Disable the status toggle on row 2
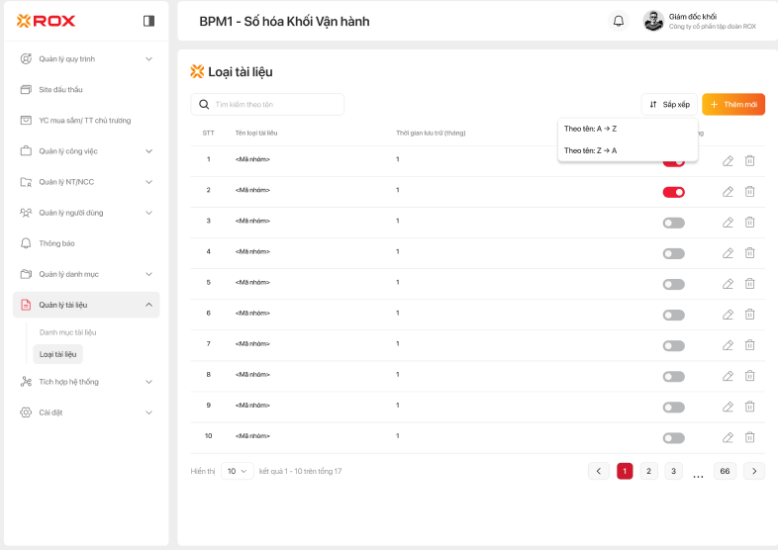 [673, 192]
